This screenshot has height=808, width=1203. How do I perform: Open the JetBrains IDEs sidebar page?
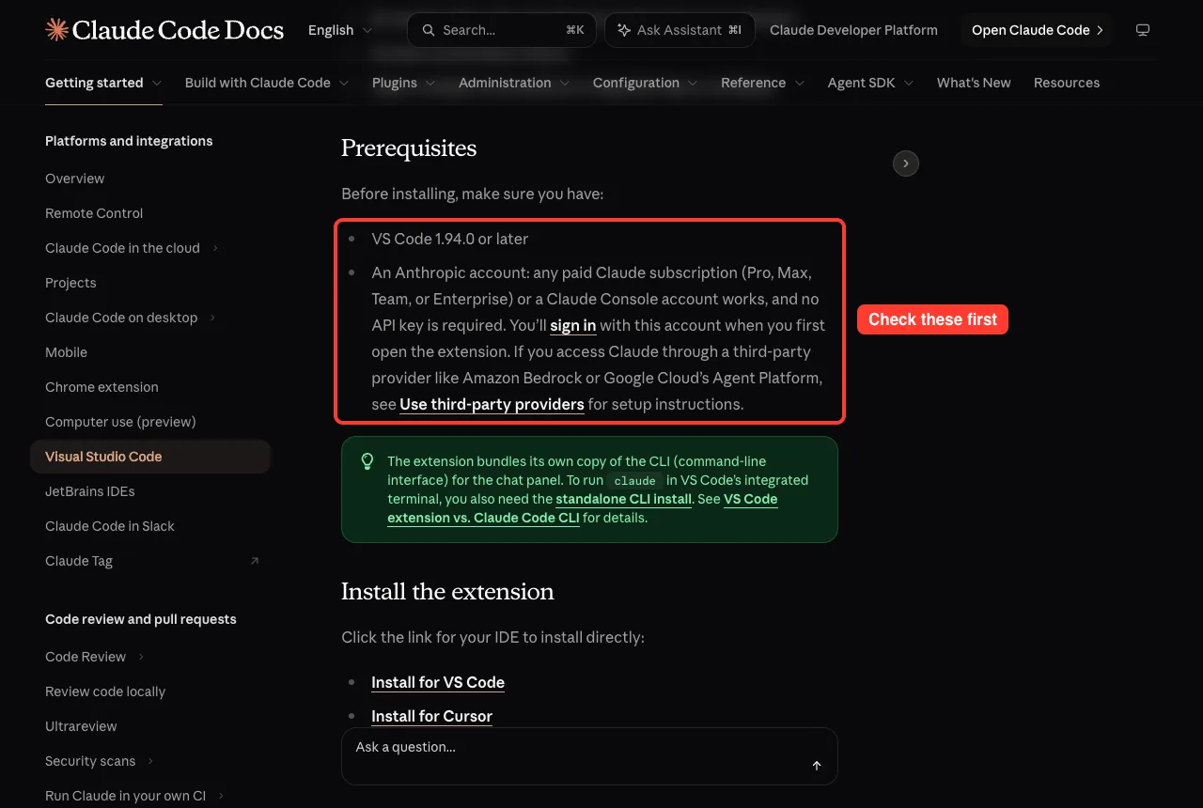click(90, 491)
